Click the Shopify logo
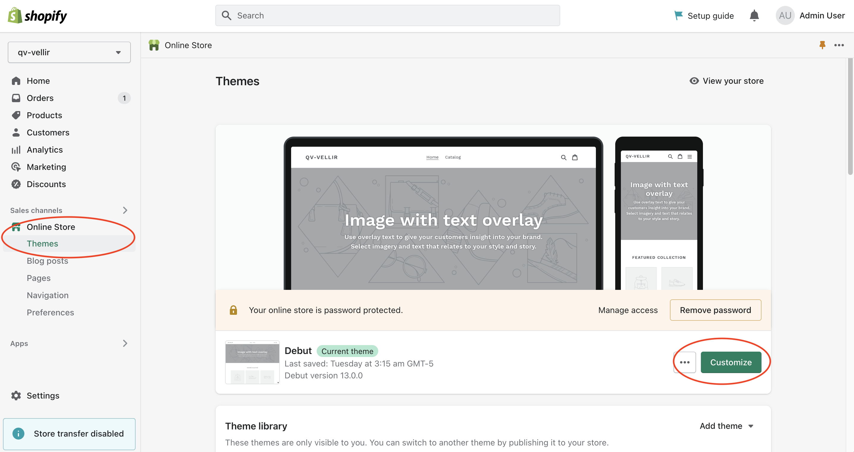Viewport: 854px width, 452px height. pos(37,15)
